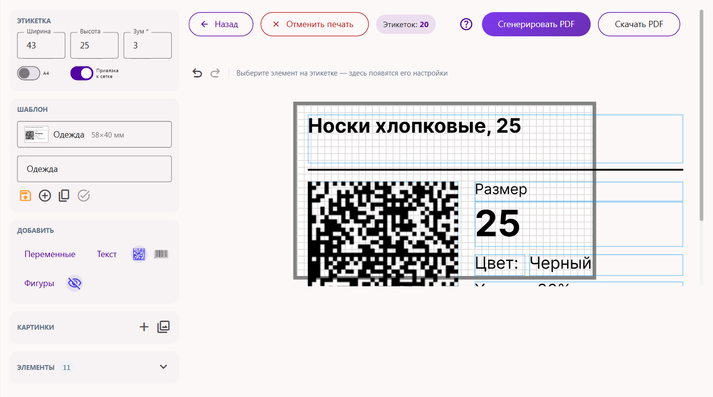Select the Цвет: label on the canvas
Screen dimensions: 713x397
point(497,263)
